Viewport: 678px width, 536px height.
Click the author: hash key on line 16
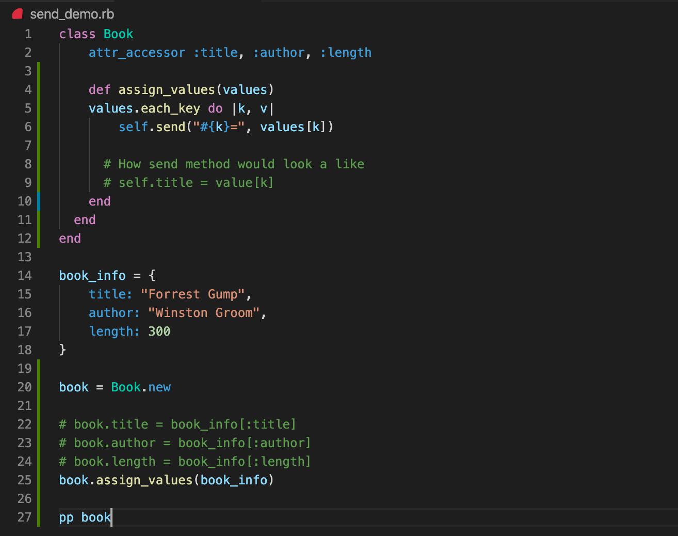click(x=114, y=313)
